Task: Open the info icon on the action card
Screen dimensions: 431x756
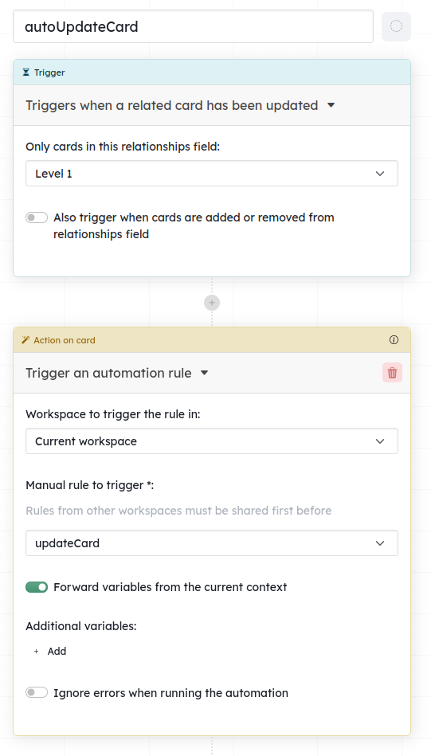Action: click(x=394, y=340)
